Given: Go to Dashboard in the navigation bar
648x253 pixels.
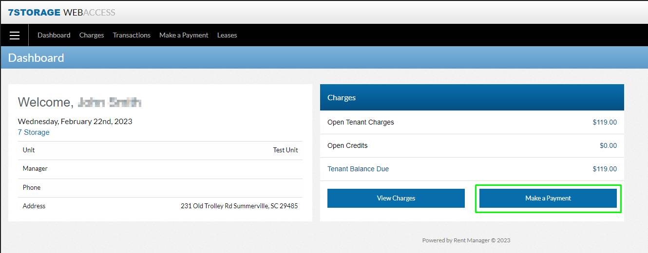Looking at the screenshot, I should click(x=54, y=36).
